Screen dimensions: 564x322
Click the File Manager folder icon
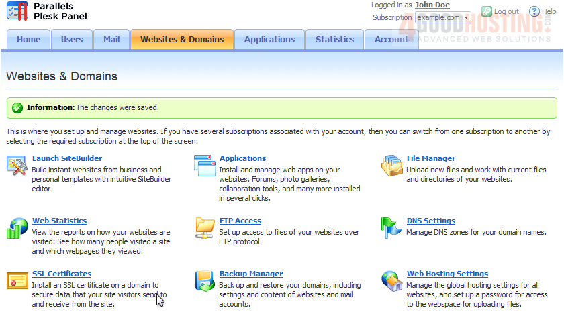pos(391,165)
